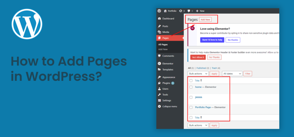
Task: Open the Media menu item
Action: 166,32
